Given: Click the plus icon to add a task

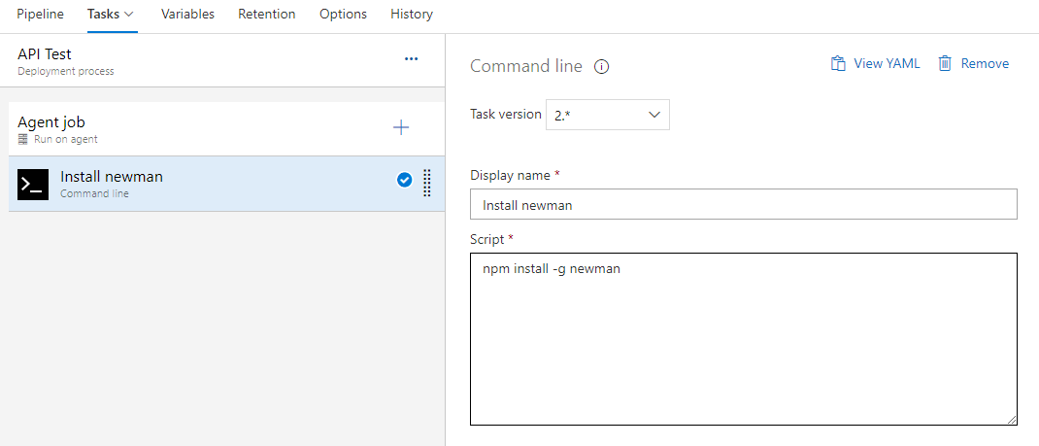Looking at the screenshot, I should pyautogui.click(x=401, y=128).
